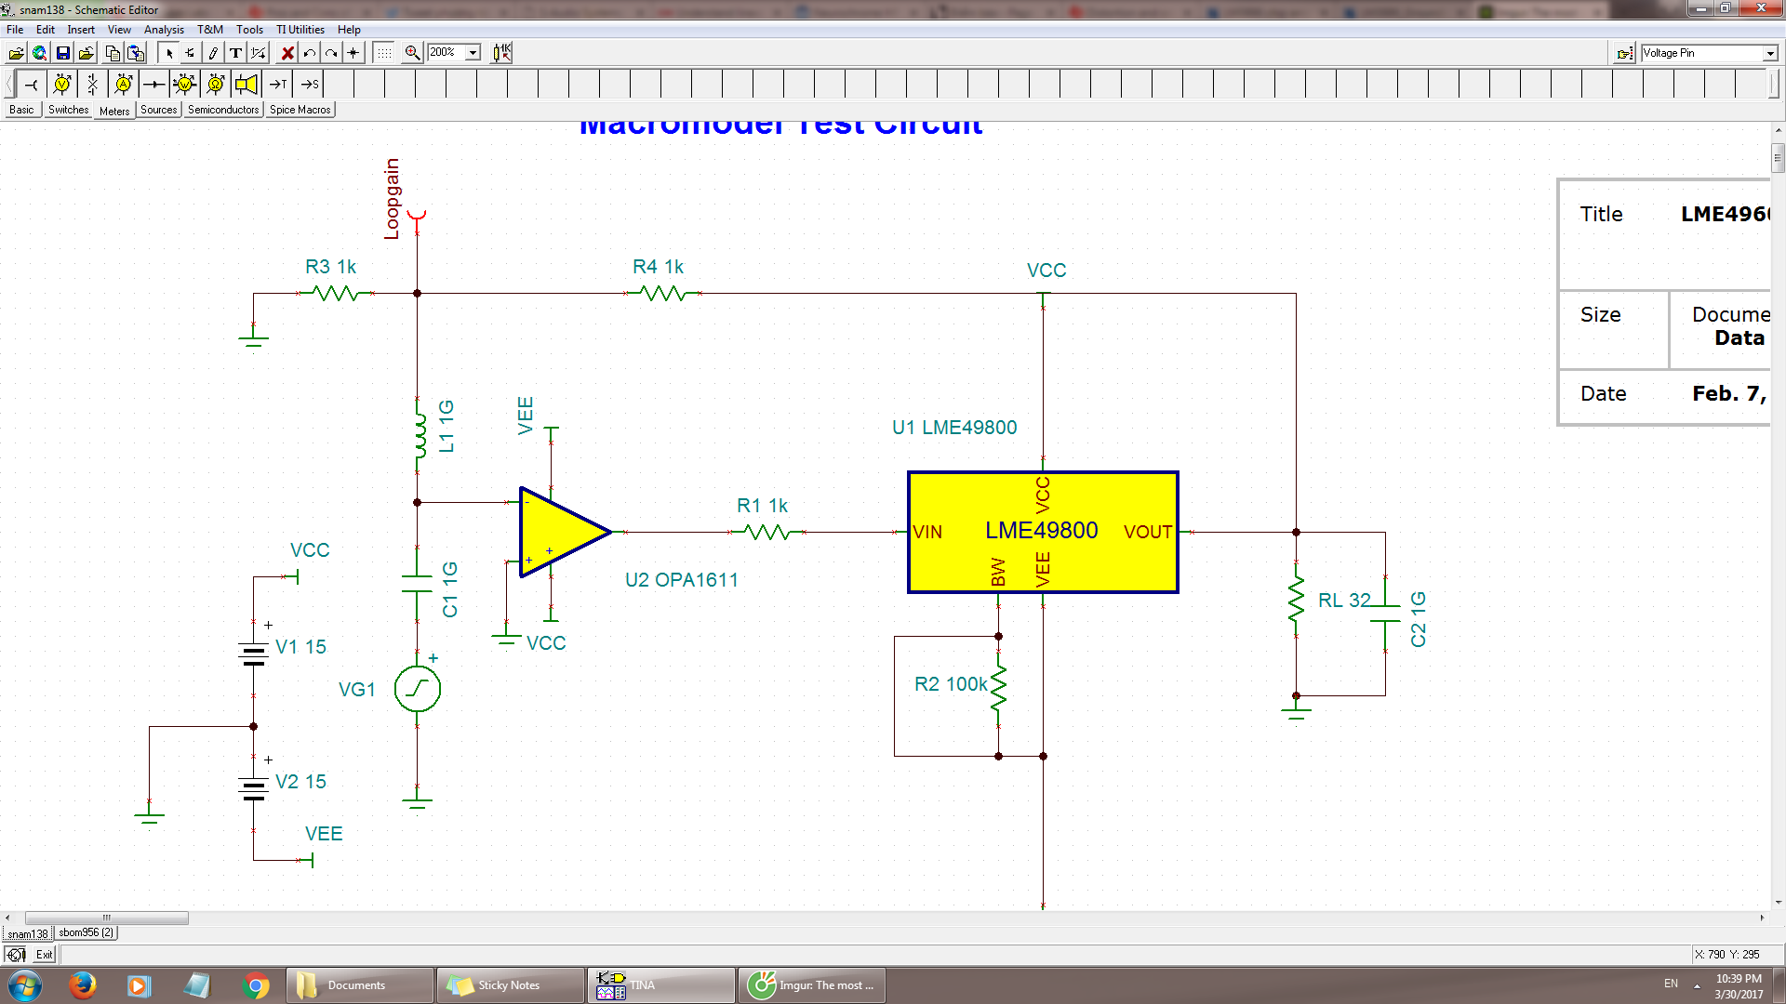Click the icon left of Voltage Pin dropdown
The image size is (1786, 1004).
[x=1624, y=53]
